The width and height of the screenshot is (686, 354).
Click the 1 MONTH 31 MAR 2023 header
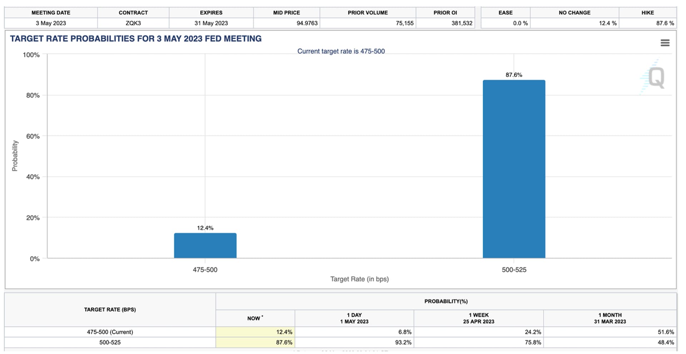pos(610,318)
